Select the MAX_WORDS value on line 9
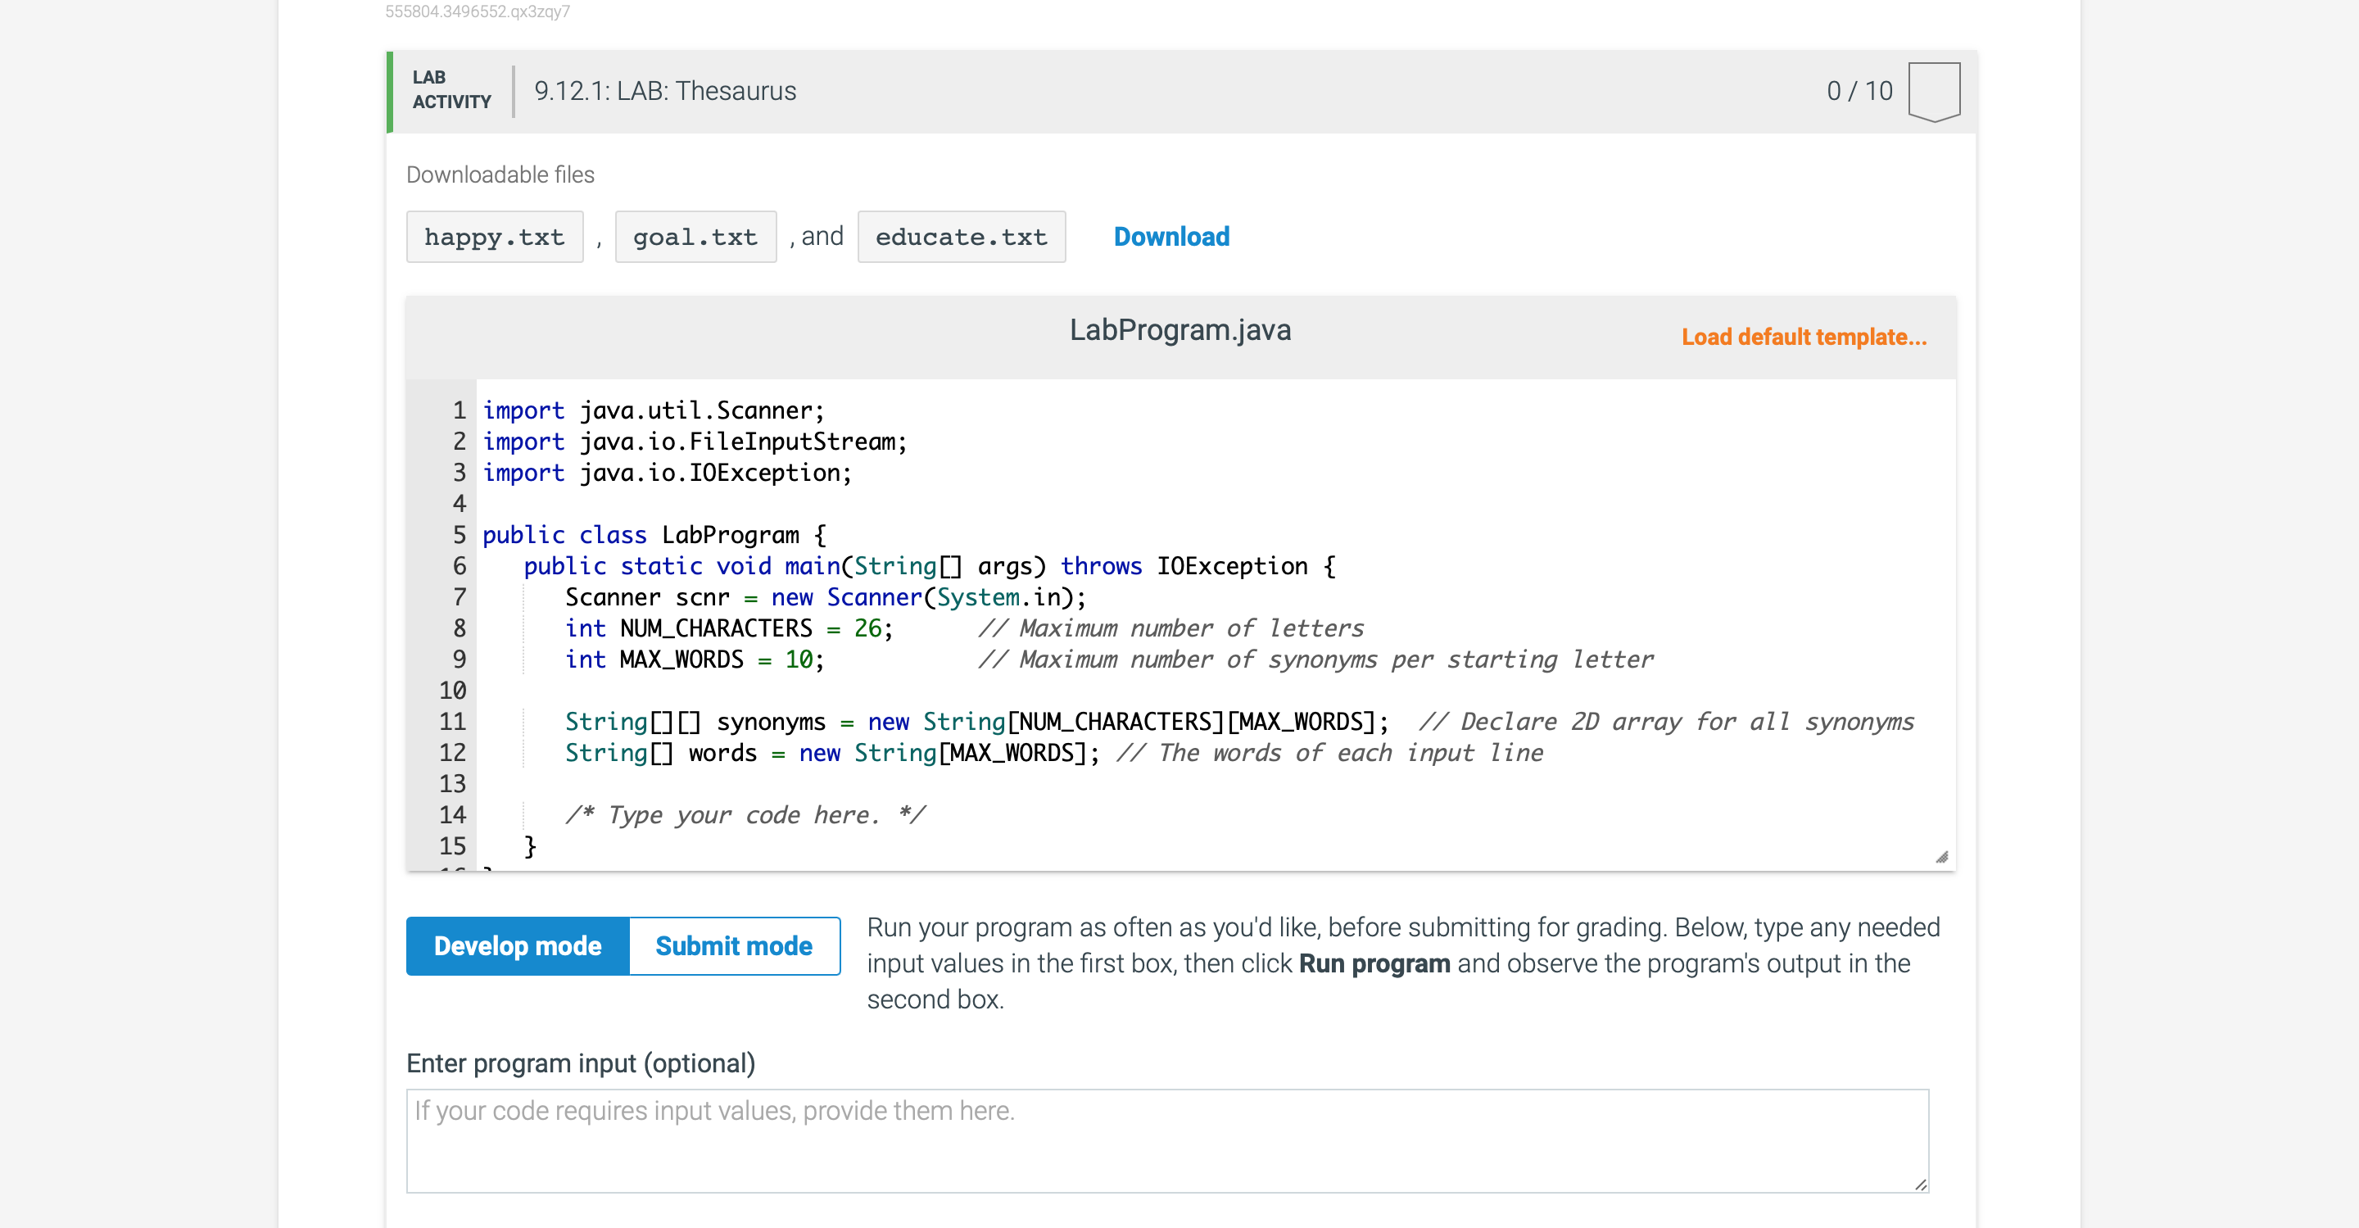This screenshot has height=1228, width=2359. click(797, 659)
